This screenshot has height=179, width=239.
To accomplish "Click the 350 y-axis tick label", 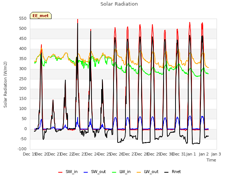I will 23,59.
